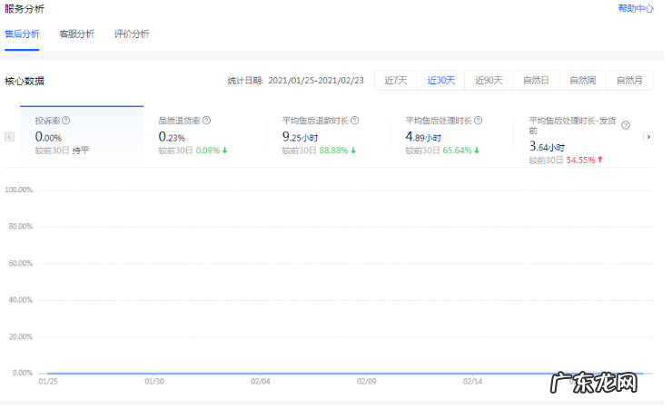The height and width of the screenshot is (409, 672).
Task: Click the 02/09 point on chart axis
Action: (x=366, y=383)
